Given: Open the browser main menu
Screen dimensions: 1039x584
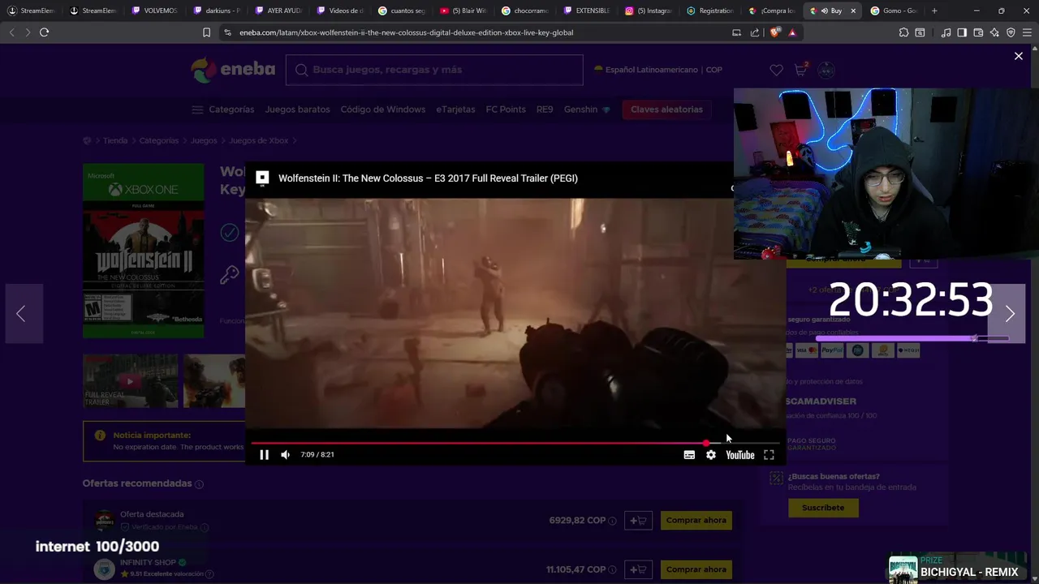Looking at the screenshot, I should pyautogui.click(x=1027, y=32).
